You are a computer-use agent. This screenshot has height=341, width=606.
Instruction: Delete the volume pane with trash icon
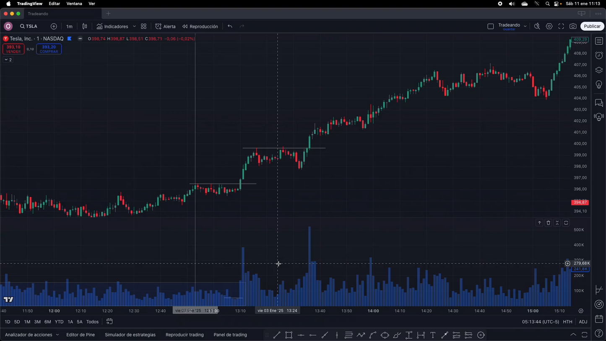(548, 223)
